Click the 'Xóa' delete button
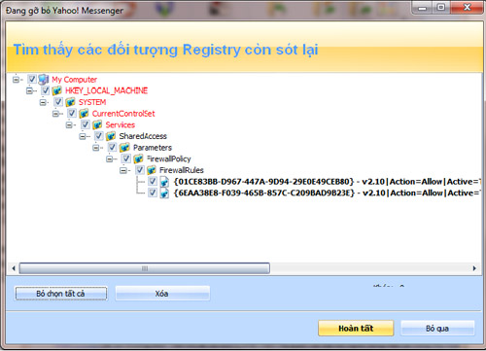 (x=162, y=294)
